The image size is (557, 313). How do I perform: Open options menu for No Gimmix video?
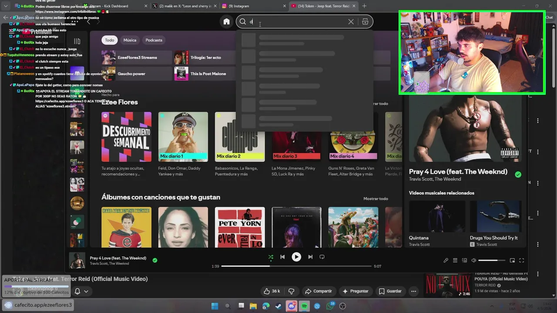(x=538, y=274)
